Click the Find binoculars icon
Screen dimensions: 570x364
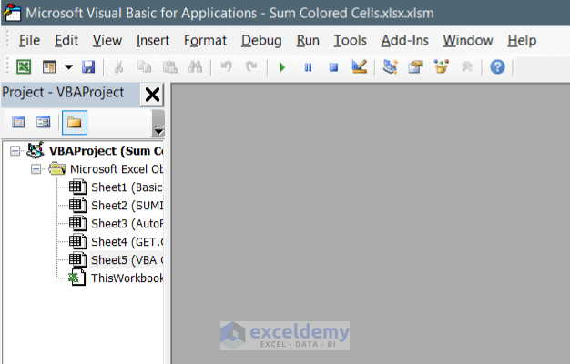tap(195, 67)
